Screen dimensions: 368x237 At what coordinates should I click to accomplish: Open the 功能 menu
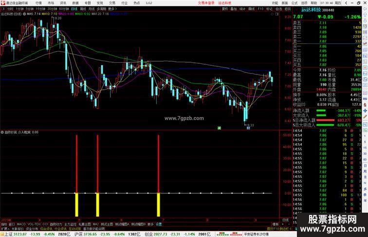(275, 3)
